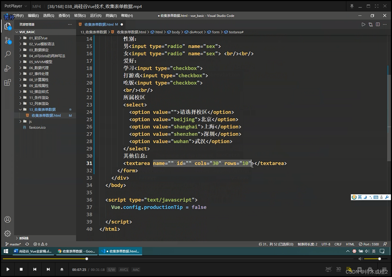Open the editor More Actions ellipsis
392x277 pixels.
pyautogui.click(x=385, y=24)
